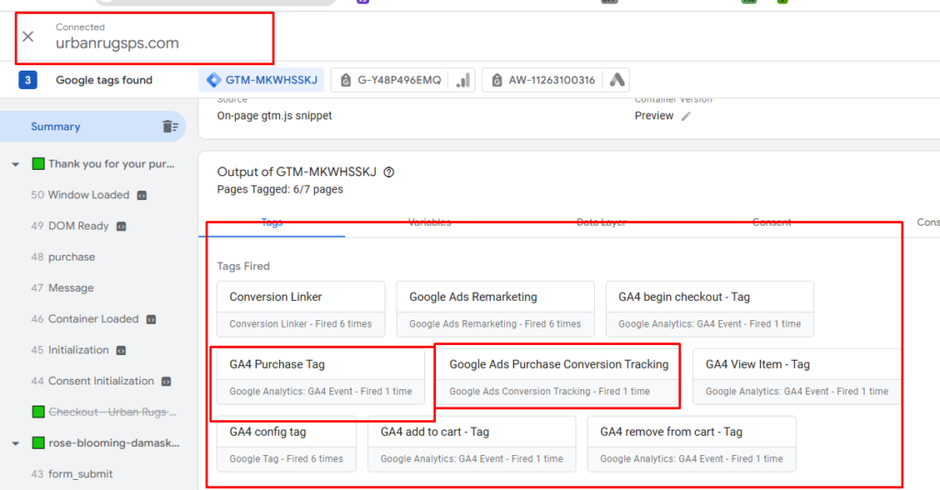Click code icon next to Consent Initialization

click(x=167, y=382)
